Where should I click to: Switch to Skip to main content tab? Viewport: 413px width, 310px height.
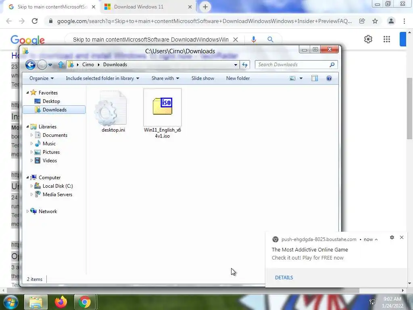point(52,7)
